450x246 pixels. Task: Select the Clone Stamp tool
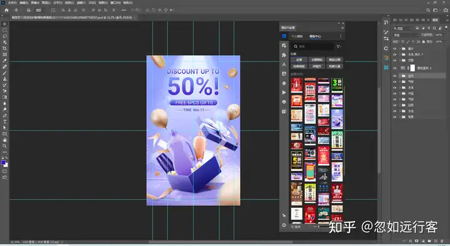[4, 79]
